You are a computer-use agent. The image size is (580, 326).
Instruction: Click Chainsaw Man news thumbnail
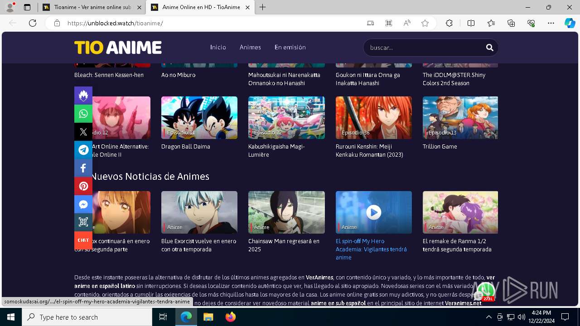point(286,212)
